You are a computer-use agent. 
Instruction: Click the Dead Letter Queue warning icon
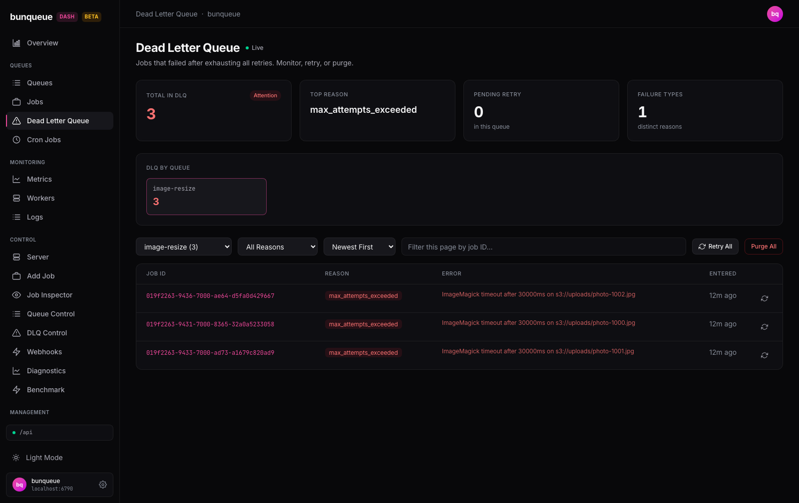tap(16, 121)
